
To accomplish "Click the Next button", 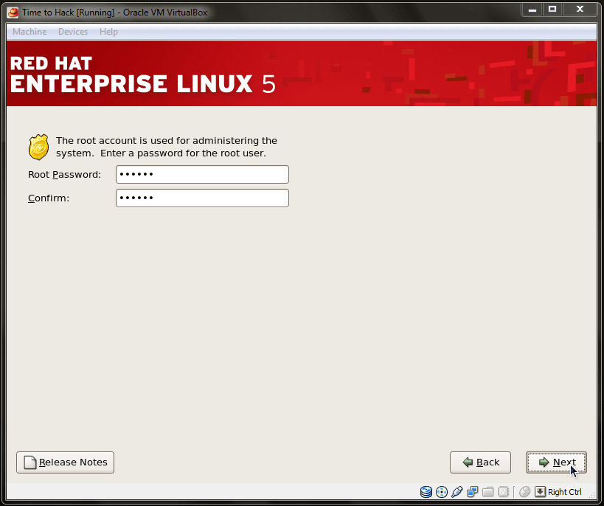I will [556, 462].
